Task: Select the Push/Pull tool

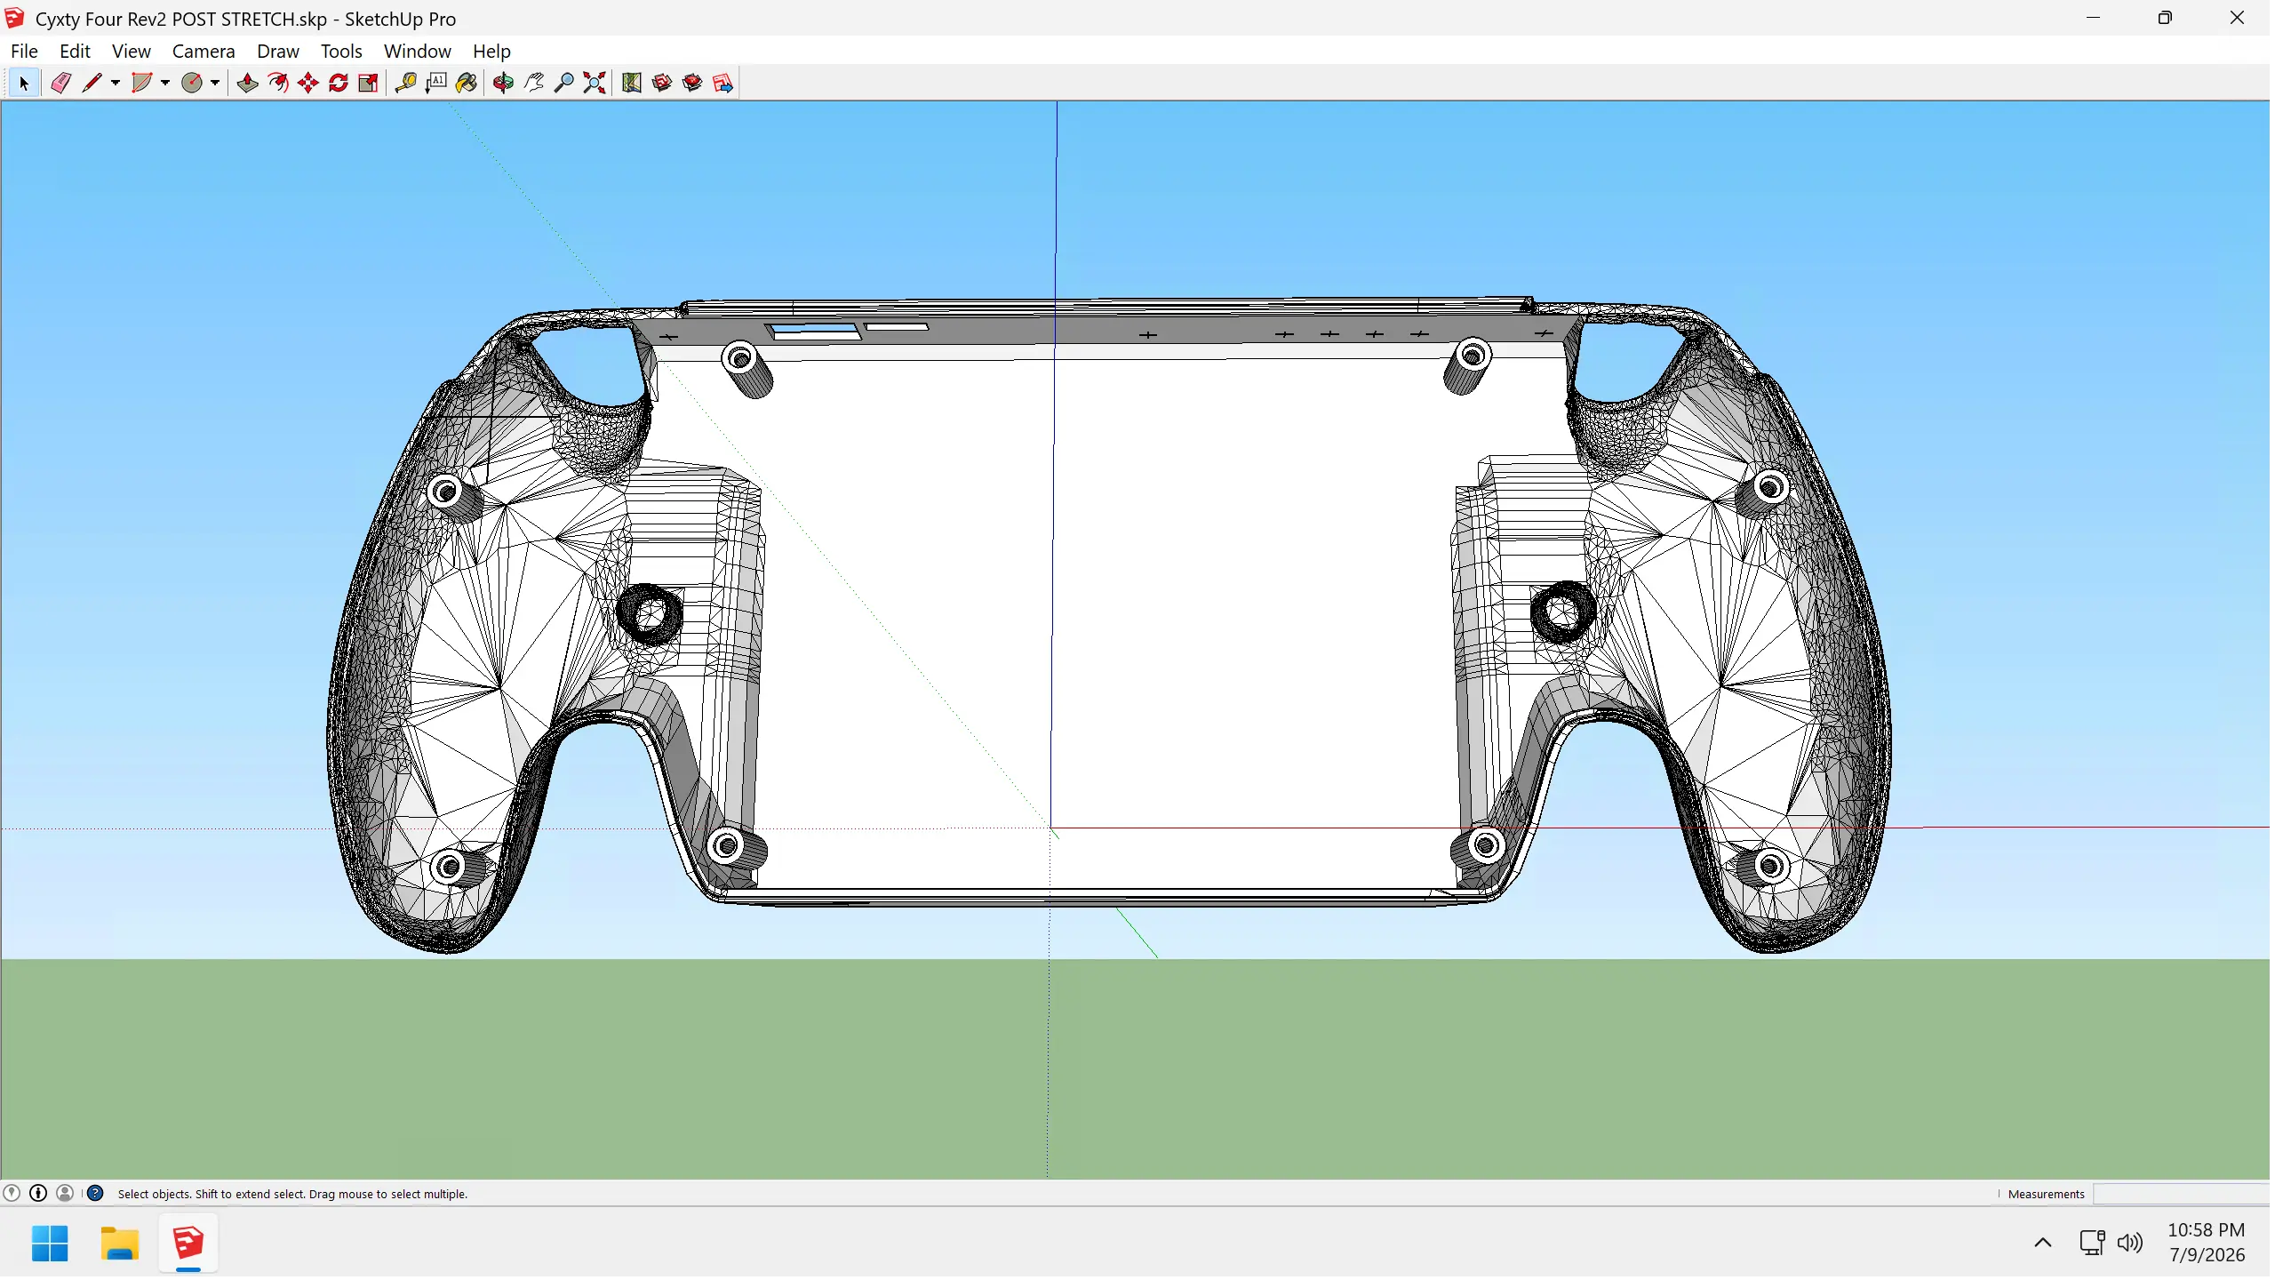Action: click(247, 84)
